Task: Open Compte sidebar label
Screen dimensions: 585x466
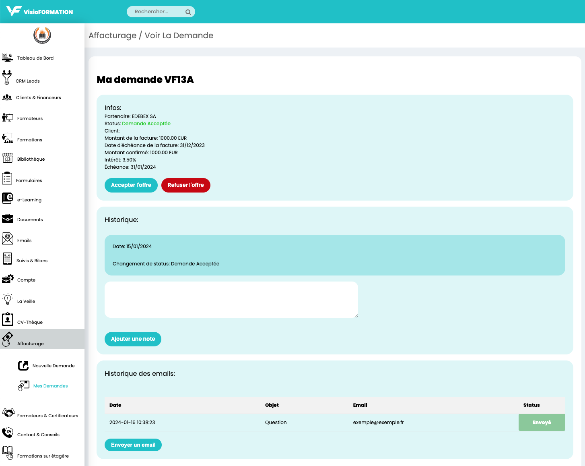Action: (27, 280)
